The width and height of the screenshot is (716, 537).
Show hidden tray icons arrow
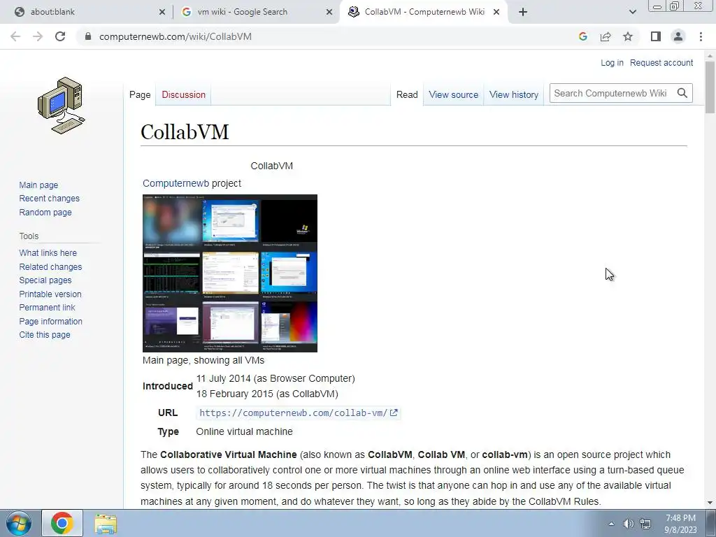611,524
